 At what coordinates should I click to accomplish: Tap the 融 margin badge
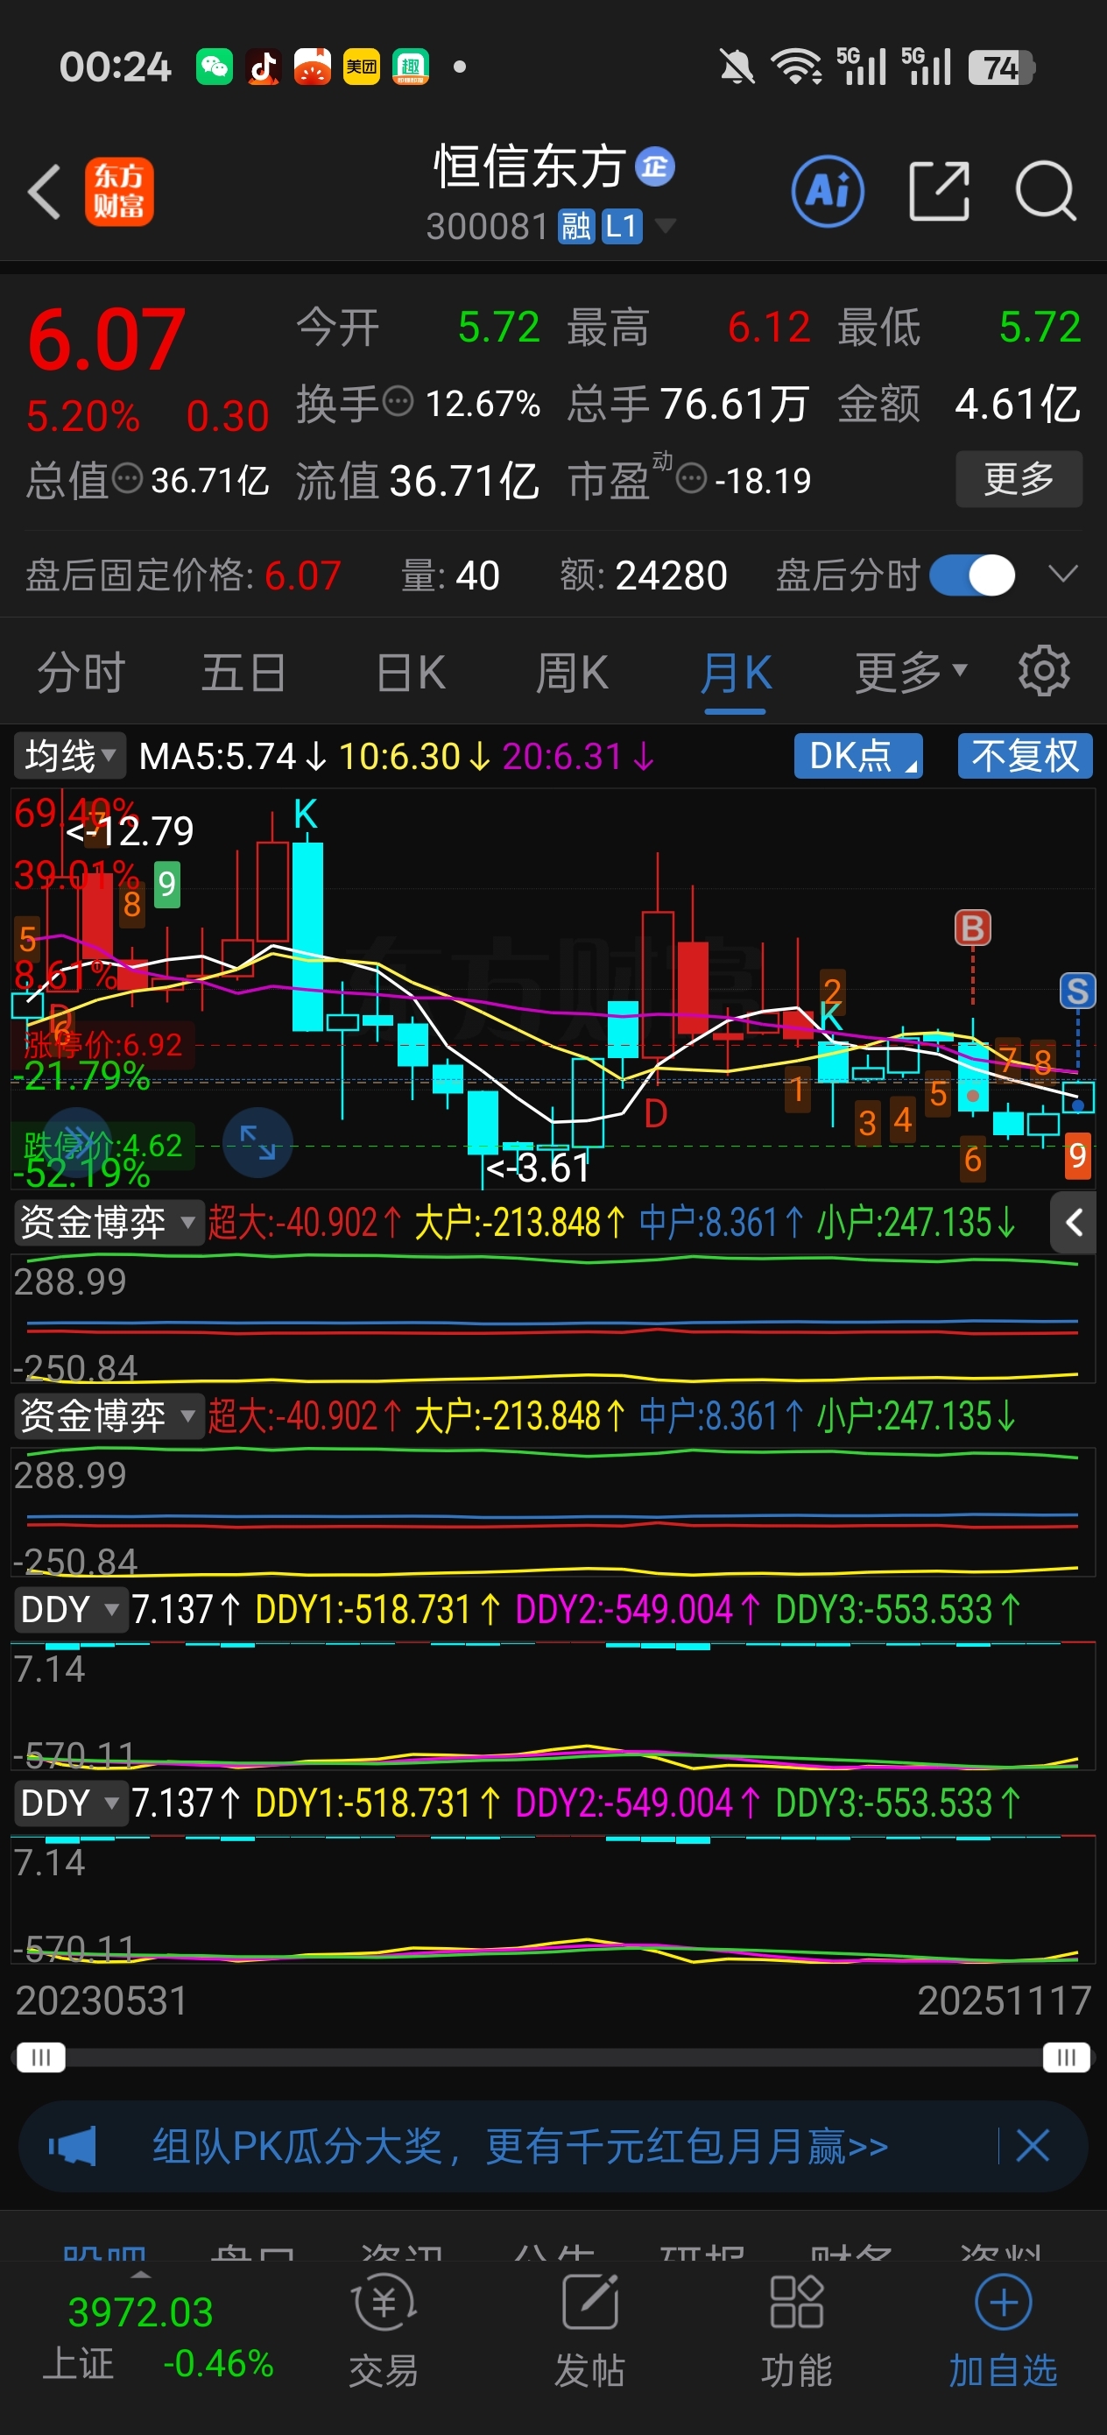coord(576,227)
